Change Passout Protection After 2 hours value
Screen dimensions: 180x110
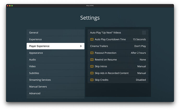tap(138, 53)
